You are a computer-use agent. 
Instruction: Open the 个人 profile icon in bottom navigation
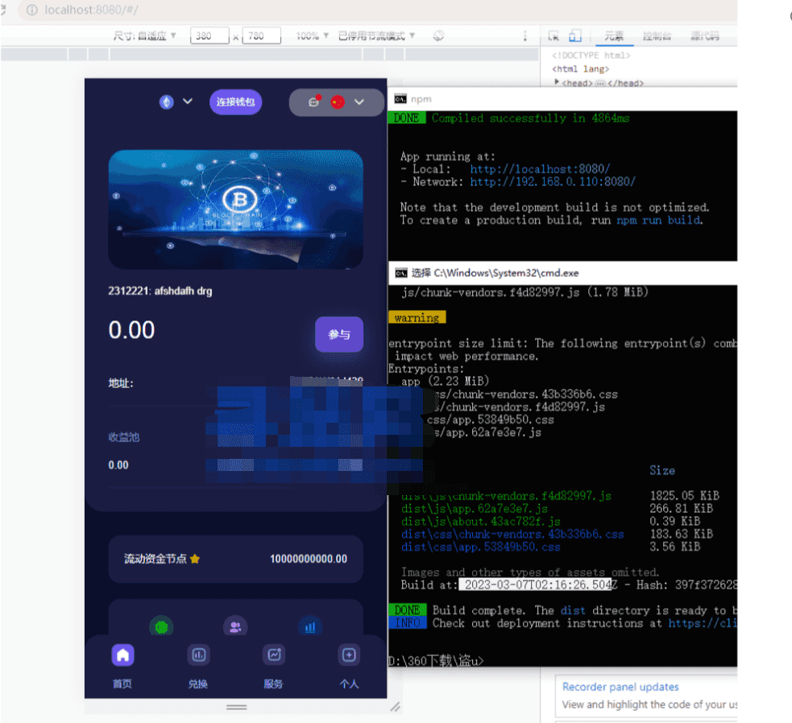349,655
